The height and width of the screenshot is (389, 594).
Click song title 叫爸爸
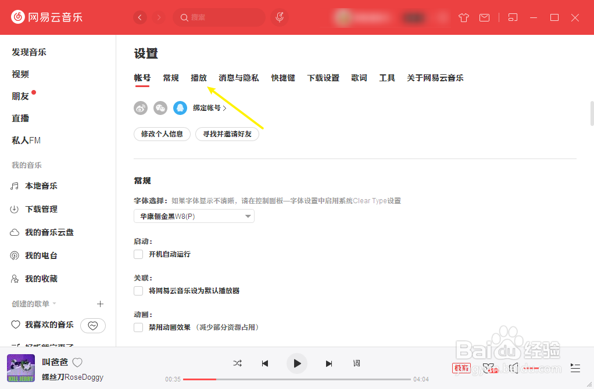(x=55, y=362)
